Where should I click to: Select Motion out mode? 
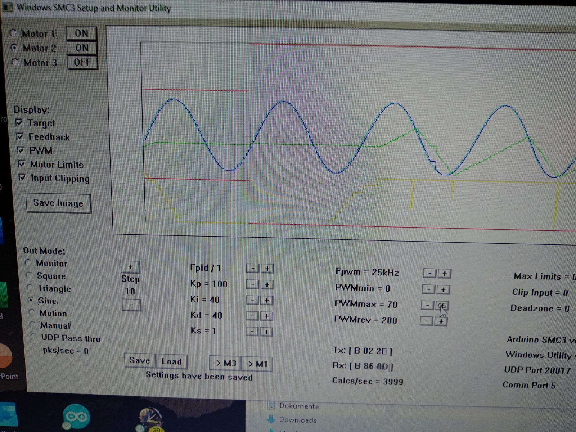pyautogui.click(x=32, y=312)
